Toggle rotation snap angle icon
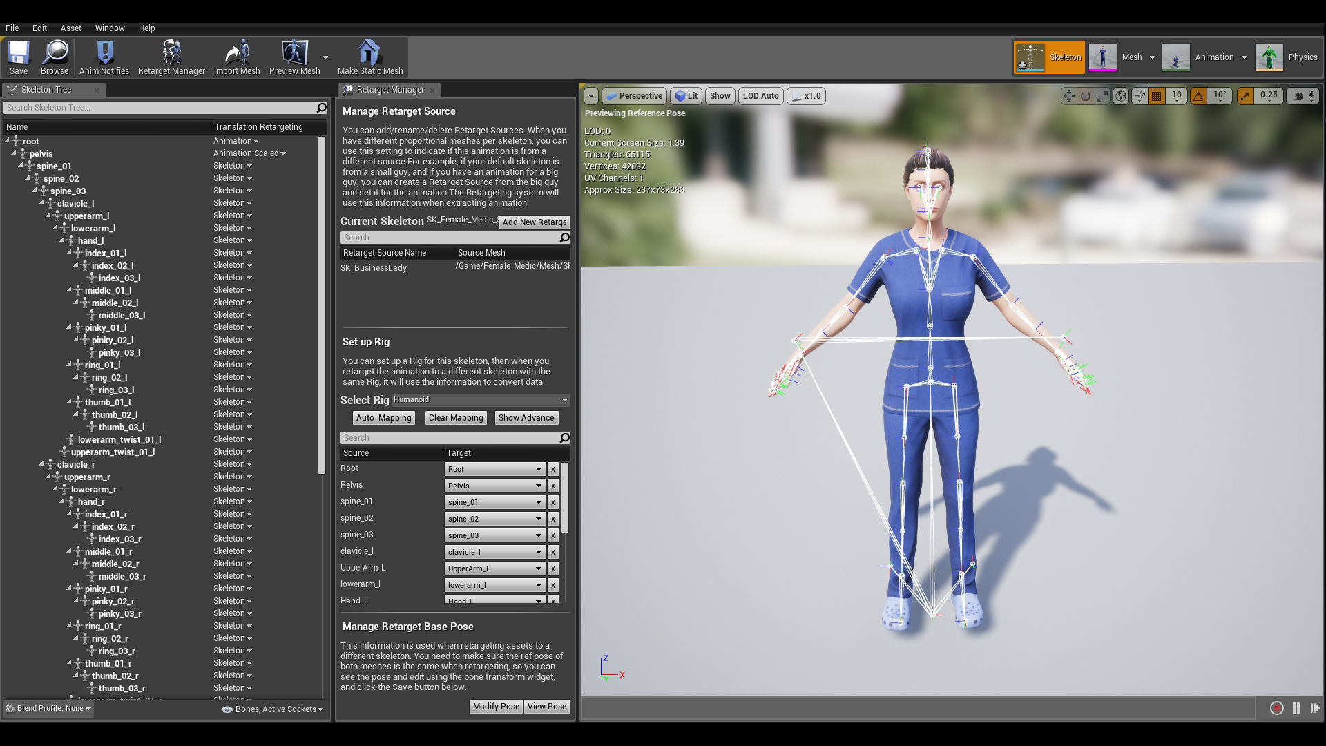The height and width of the screenshot is (746, 1326). point(1199,96)
